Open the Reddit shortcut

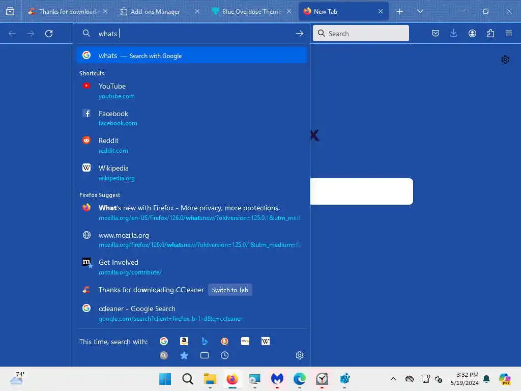pos(191,146)
